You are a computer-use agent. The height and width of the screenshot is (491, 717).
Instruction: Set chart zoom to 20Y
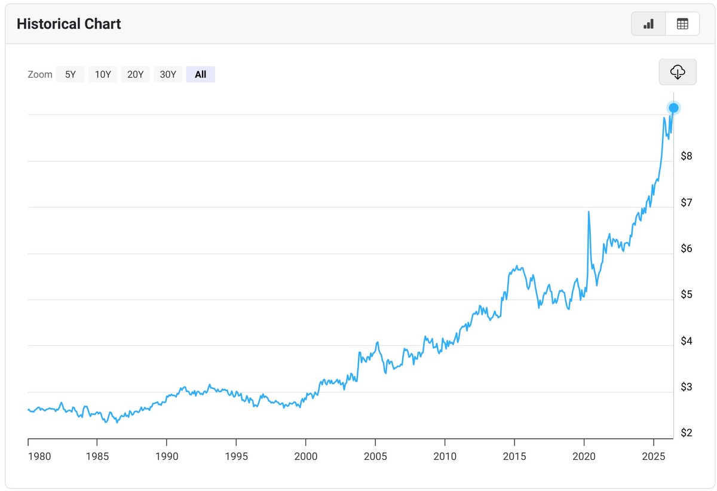coord(135,75)
